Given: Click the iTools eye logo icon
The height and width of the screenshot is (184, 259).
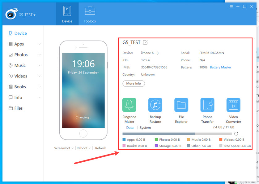Looking at the screenshot, I should click(11, 14).
